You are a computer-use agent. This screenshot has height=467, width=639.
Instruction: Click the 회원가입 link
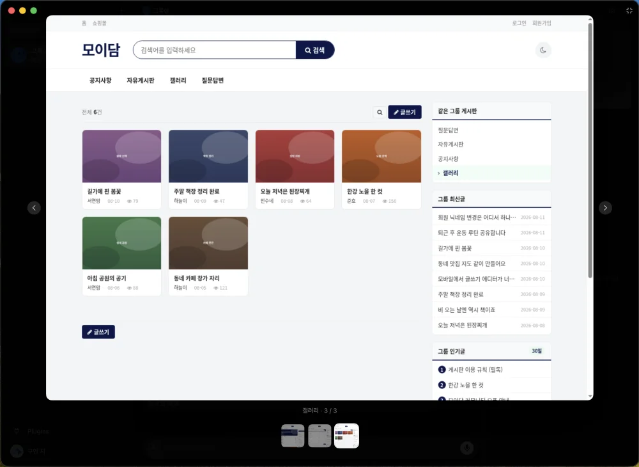tap(542, 23)
